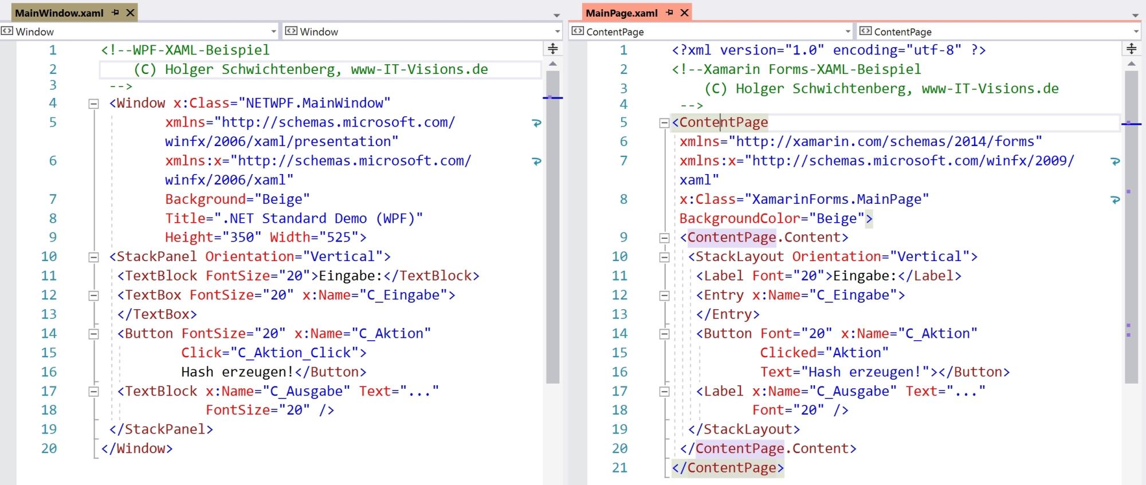
Task: Open the left ContentPage element dropdown in MainPage.xaml
Action: (711, 31)
